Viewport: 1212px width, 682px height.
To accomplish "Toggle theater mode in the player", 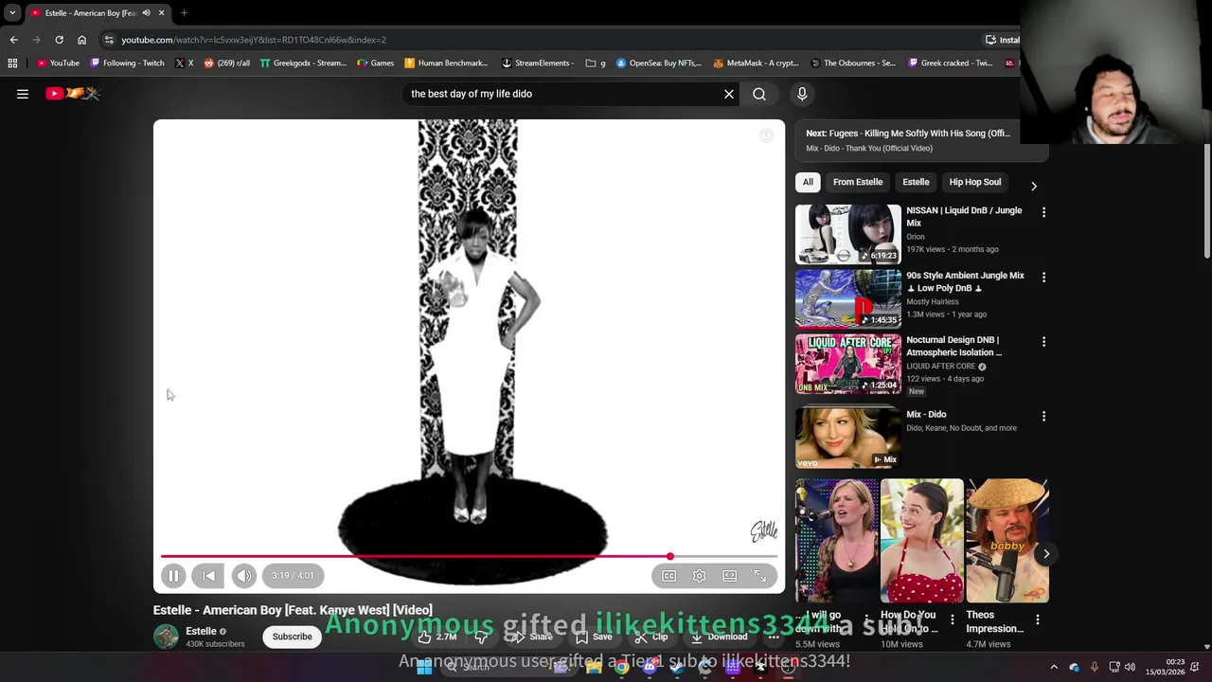I will pyautogui.click(x=729, y=575).
